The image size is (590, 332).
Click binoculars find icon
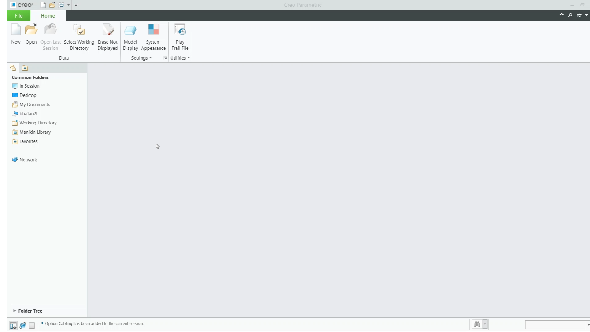477,324
